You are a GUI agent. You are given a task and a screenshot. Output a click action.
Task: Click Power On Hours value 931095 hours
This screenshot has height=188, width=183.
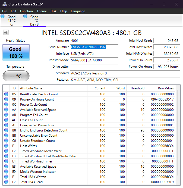point(167,67)
